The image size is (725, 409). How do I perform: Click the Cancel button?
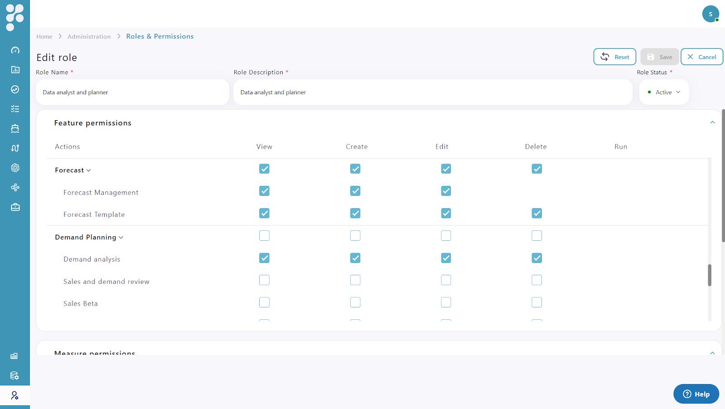(701, 57)
